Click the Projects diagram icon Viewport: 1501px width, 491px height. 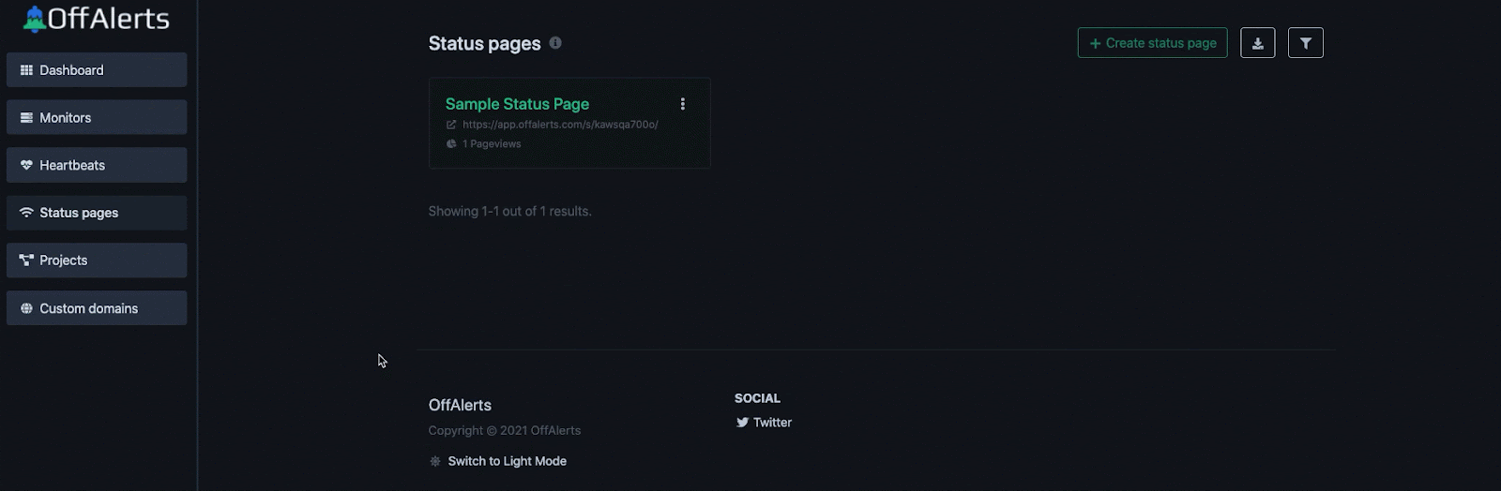click(26, 260)
